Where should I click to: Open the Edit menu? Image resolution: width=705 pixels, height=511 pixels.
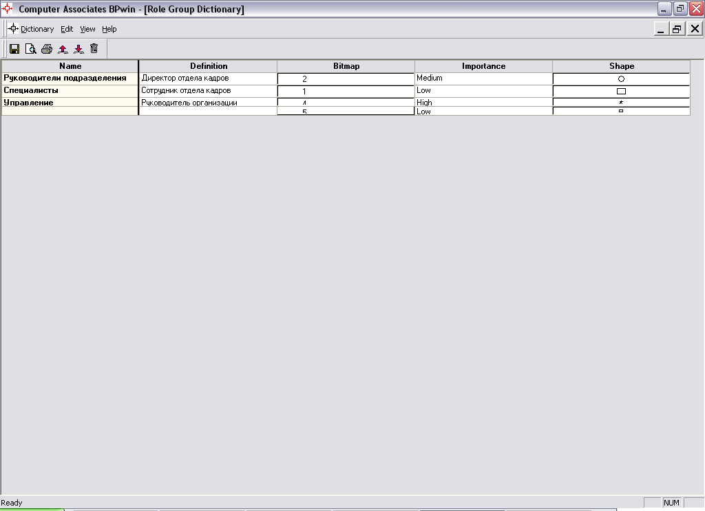(67, 29)
